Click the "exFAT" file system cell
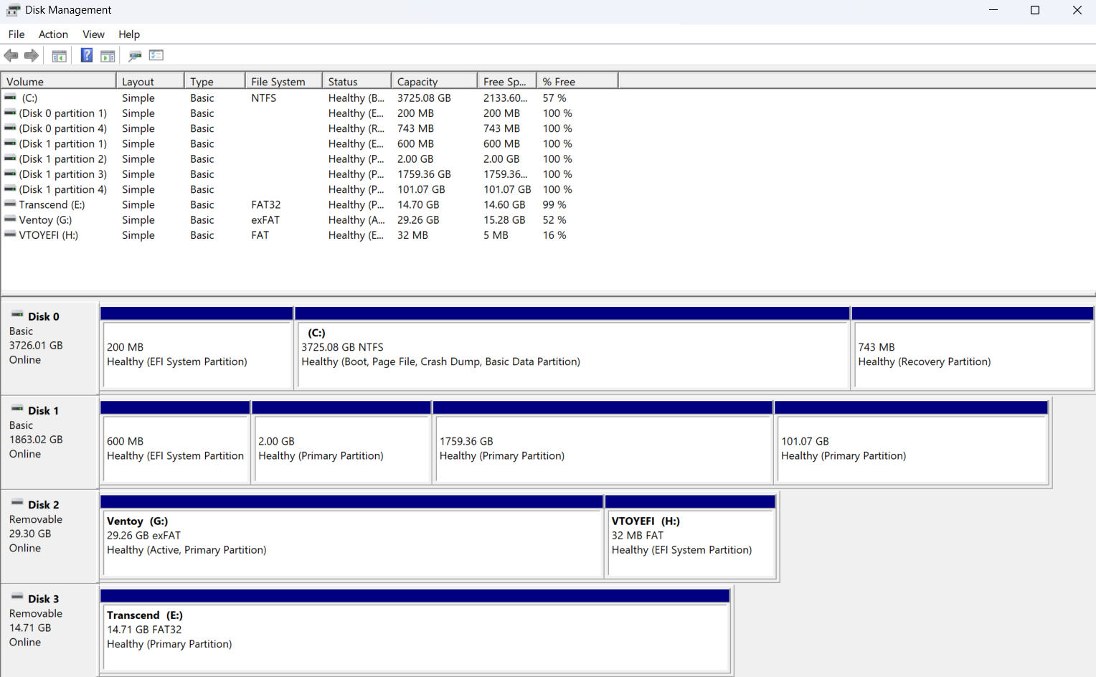 tap(265, 219)
